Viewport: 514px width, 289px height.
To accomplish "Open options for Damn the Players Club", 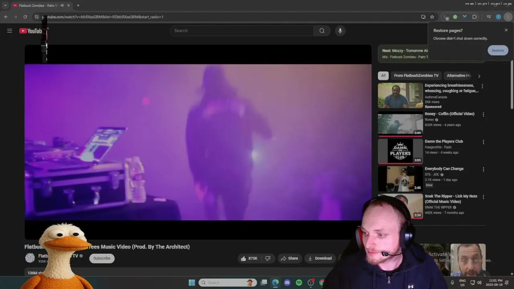I will pos(483,142).
